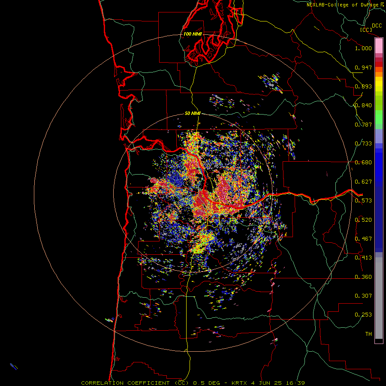Select the 0.787 scale value
Image resolution: width=386 pixels, height=386 pixels.
click(363, 124)
